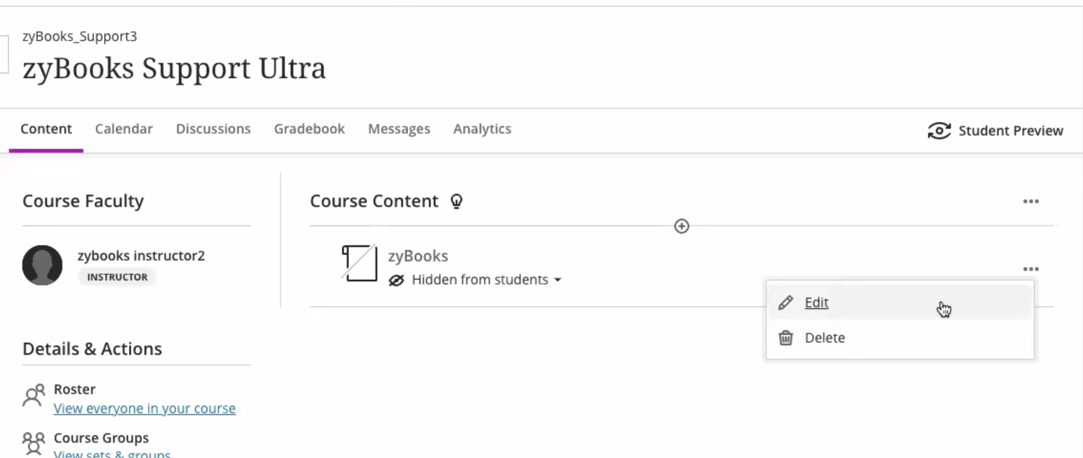
Task: Switch to the Calendar tab
Action: pos(123,129)
